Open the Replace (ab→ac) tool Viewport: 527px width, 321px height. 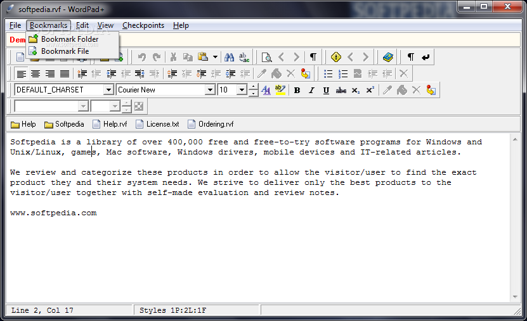click(244, 58)
